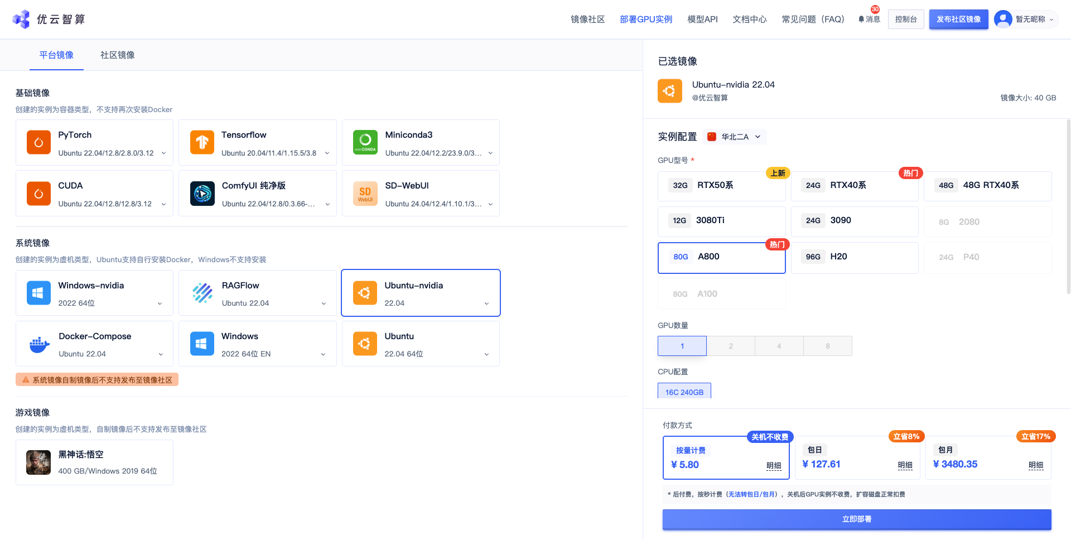Click the Miniconda3 image icon

click(x=365, y=142)
